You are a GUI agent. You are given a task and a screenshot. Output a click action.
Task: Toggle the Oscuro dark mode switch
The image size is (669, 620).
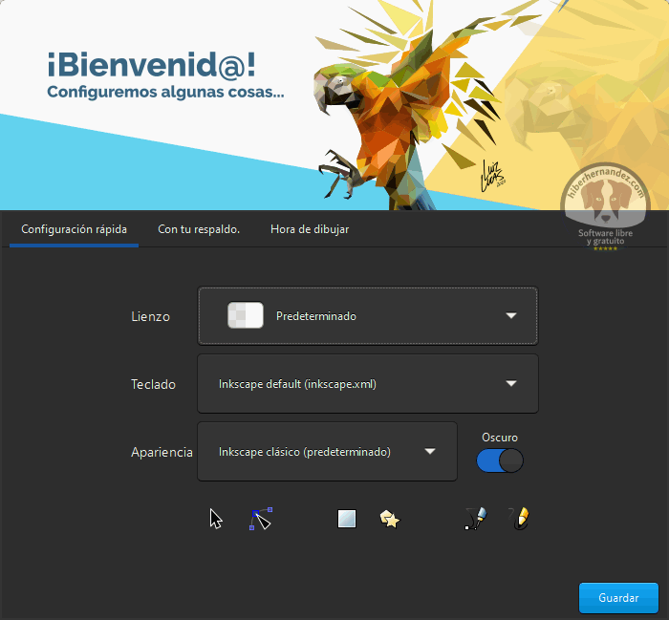(x=500, y=460)
